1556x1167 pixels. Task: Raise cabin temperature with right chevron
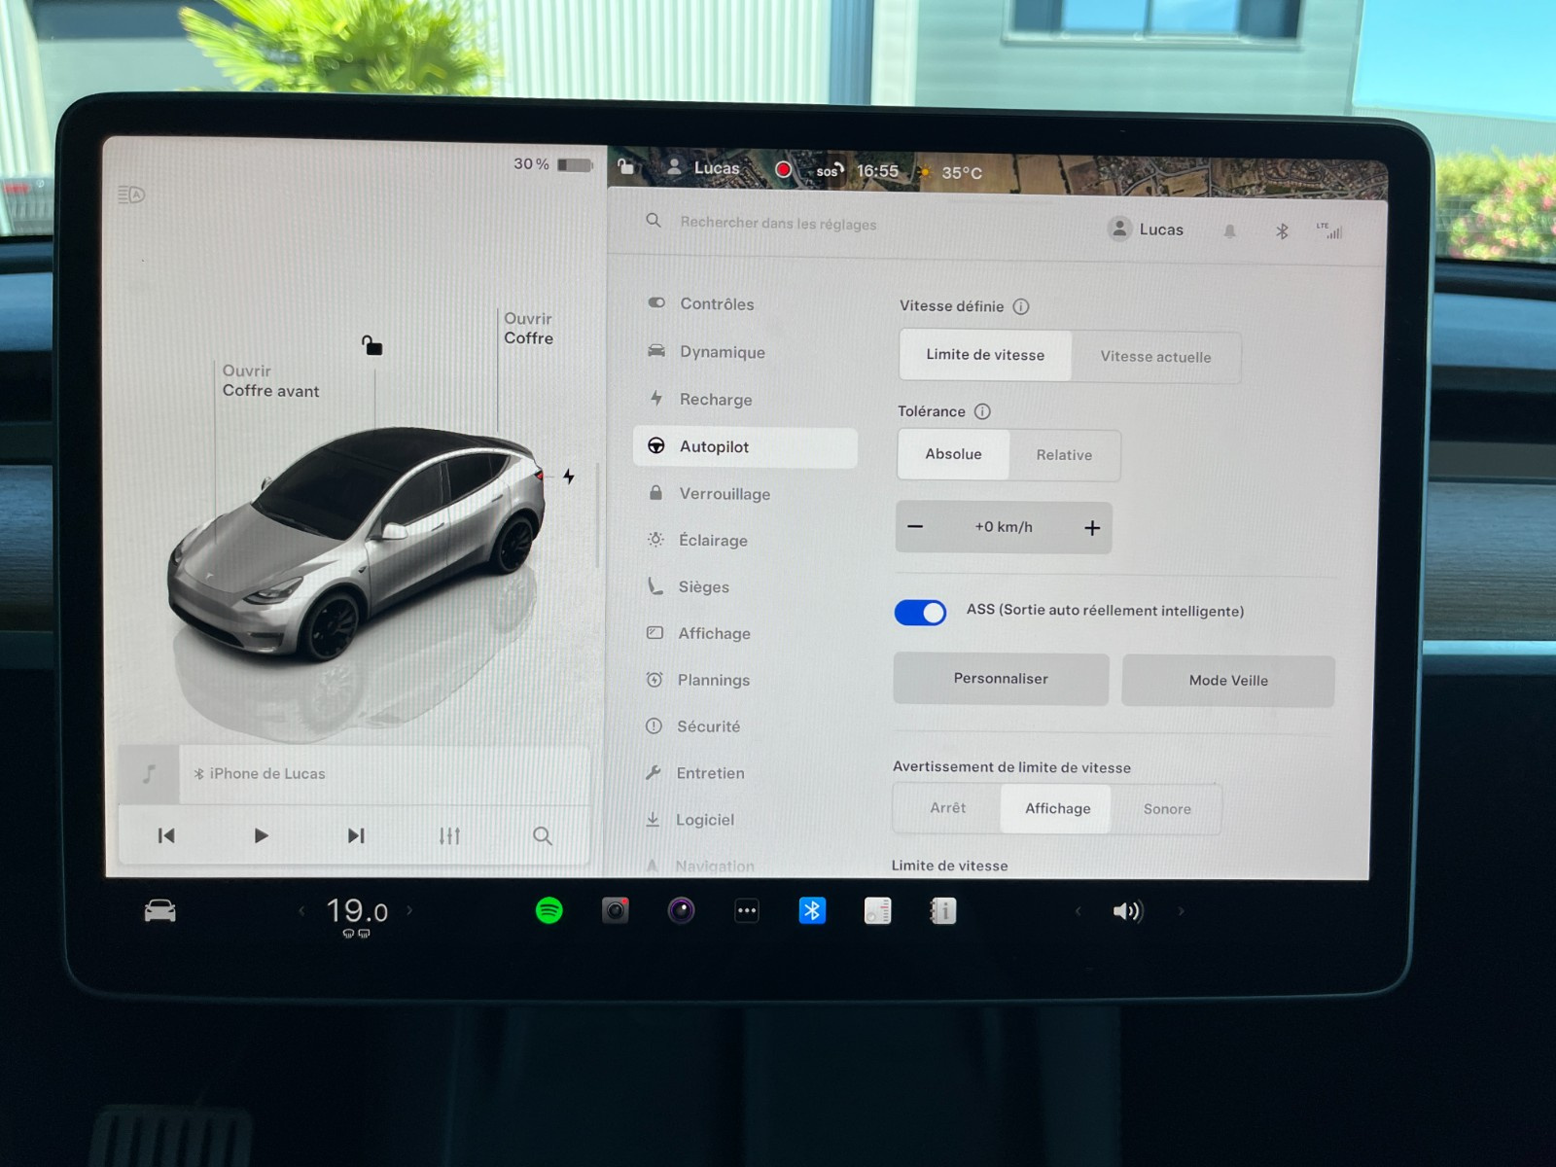click(x=409, y=911)
